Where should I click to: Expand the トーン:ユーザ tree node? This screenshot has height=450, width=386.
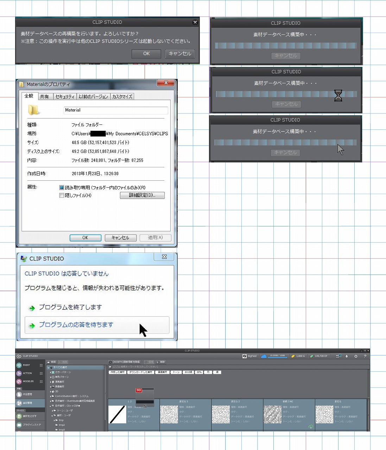tap(53, 411)
